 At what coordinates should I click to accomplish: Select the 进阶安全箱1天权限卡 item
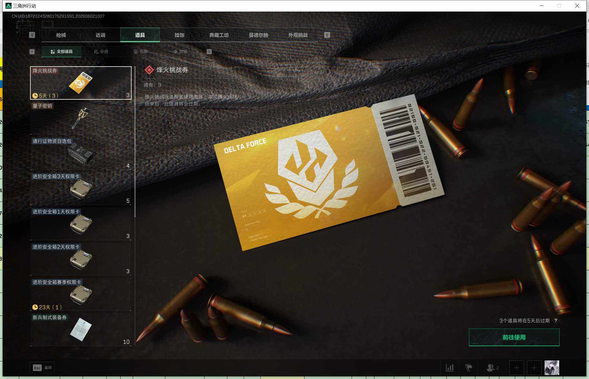tap(81, 224)
